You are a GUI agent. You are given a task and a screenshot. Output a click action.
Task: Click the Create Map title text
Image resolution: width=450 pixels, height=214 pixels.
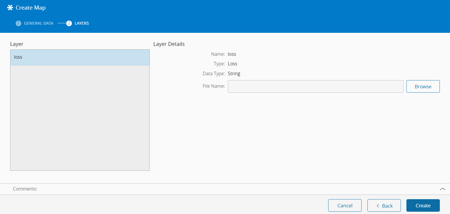pyautogui.click(x=31, y=8)
